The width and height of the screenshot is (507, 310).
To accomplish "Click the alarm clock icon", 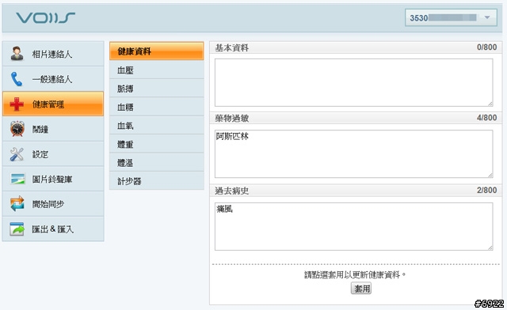I will [17, 129].
